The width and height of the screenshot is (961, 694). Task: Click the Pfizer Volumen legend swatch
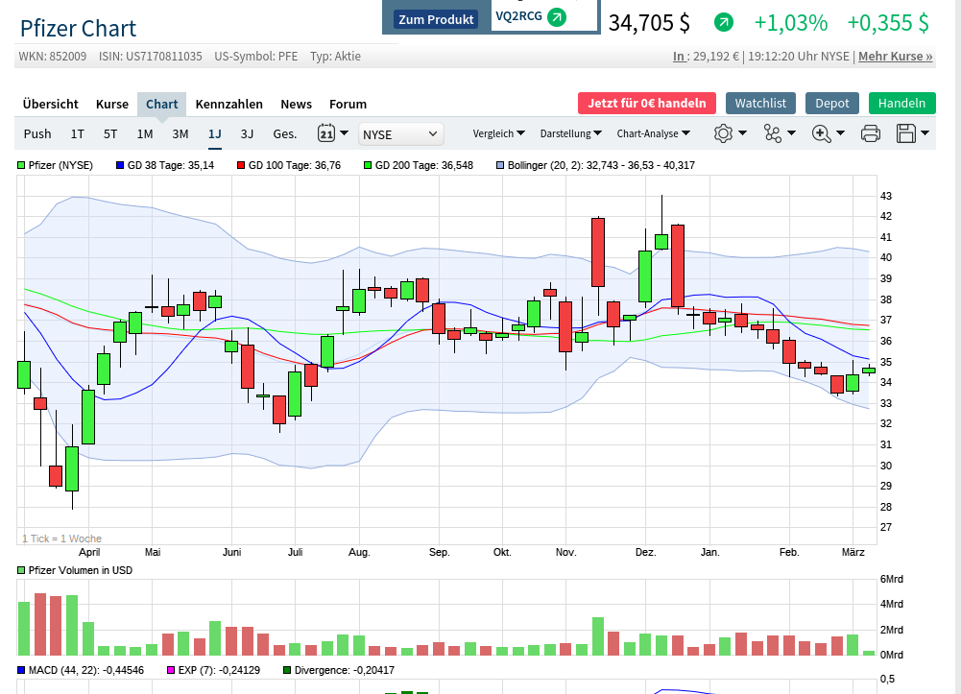point(21,570)
